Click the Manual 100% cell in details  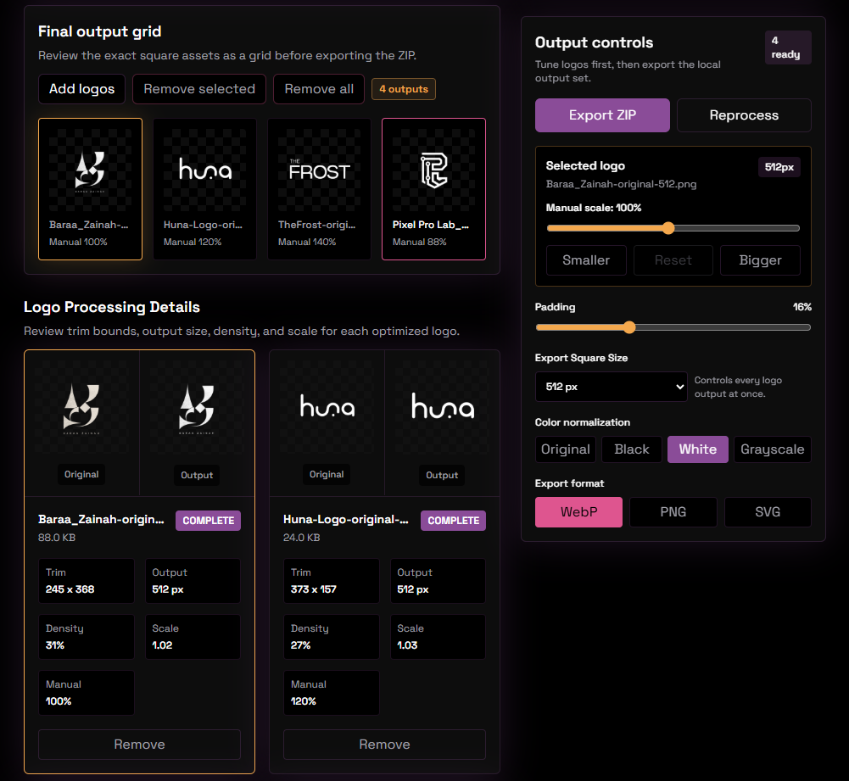click(x=87, y=693)
